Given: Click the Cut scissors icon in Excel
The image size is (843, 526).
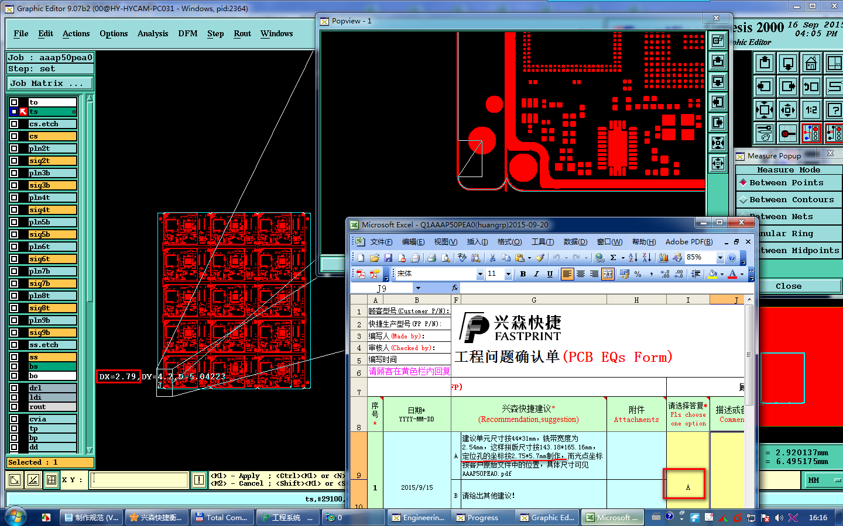Looking at the screenshot, I should 492,257.
